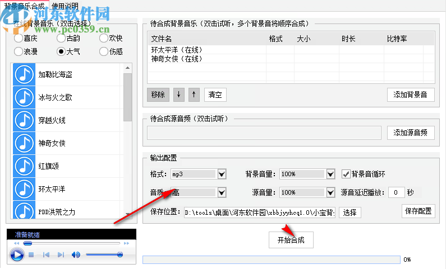The image size is (446, 269).
Task: Click the player seek bar slider
Action: [x=27, y=243]
